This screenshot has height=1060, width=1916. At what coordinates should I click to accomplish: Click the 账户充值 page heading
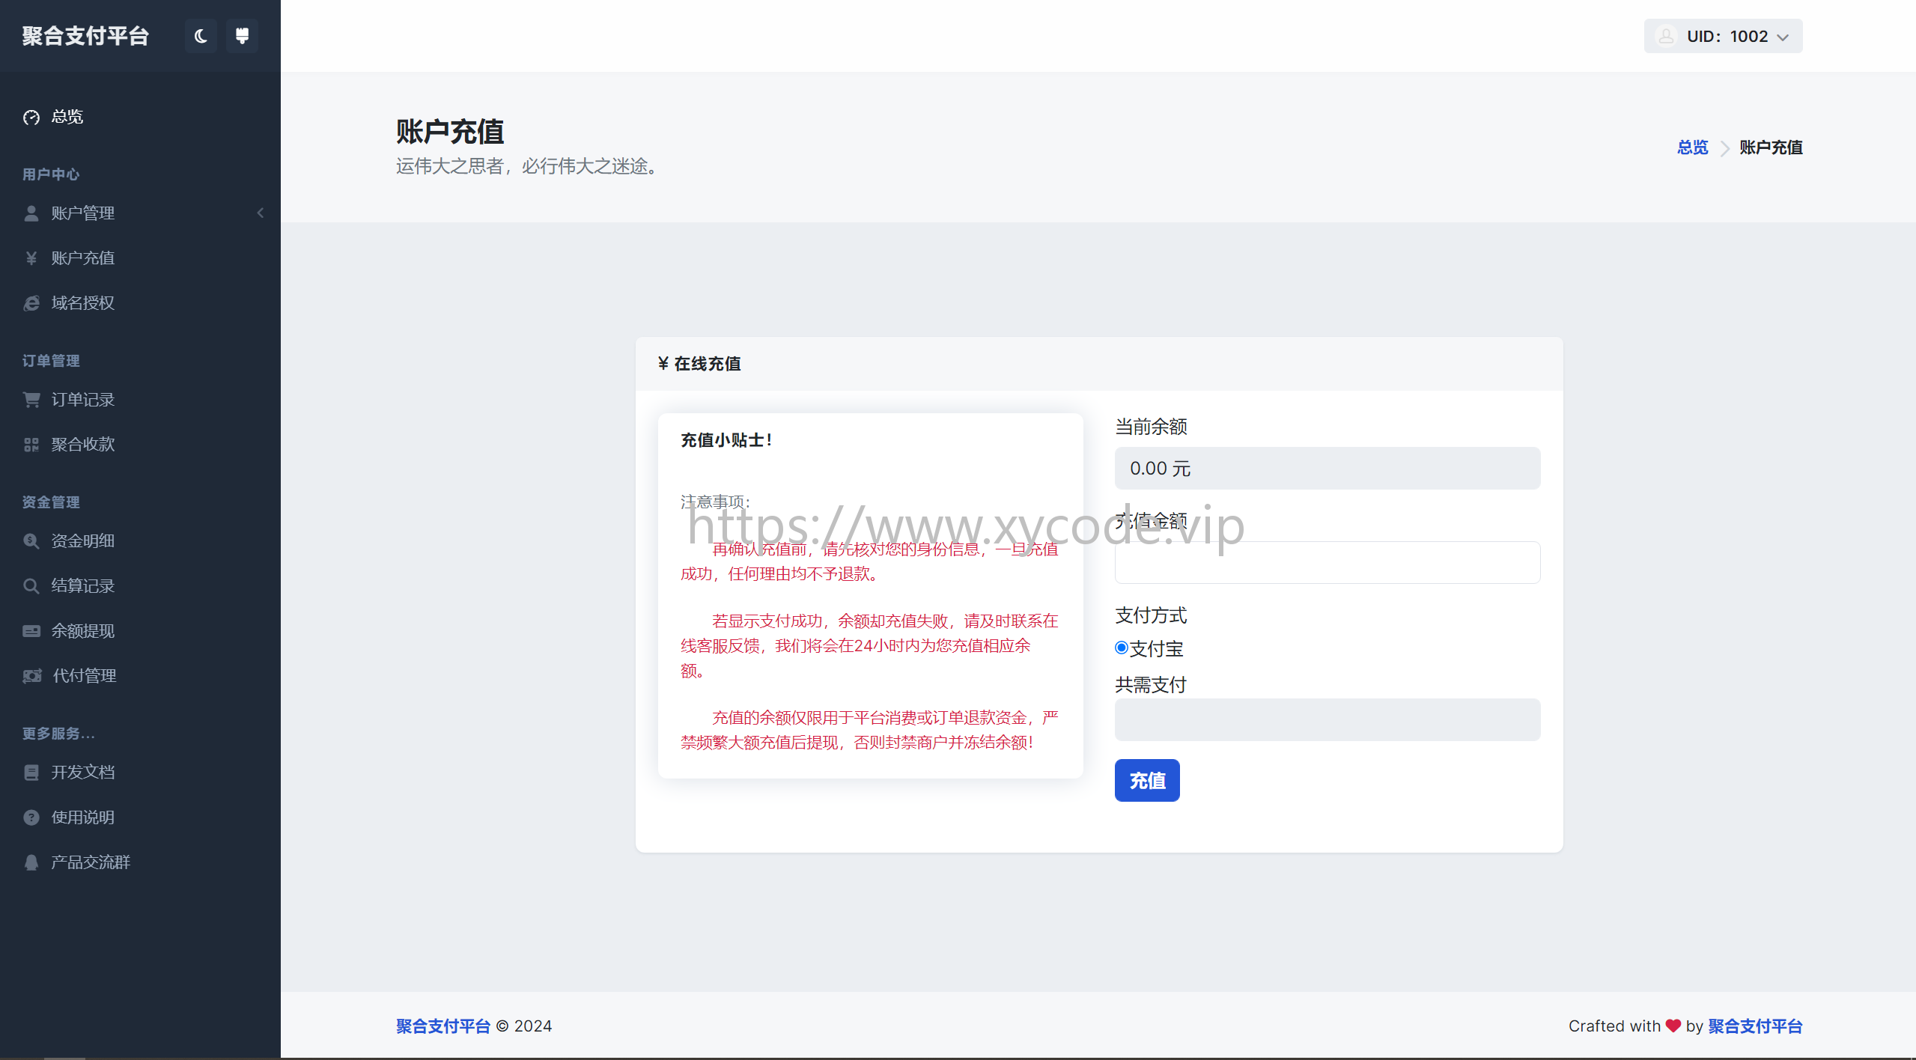pyautogui.click(x=450, y=132)
